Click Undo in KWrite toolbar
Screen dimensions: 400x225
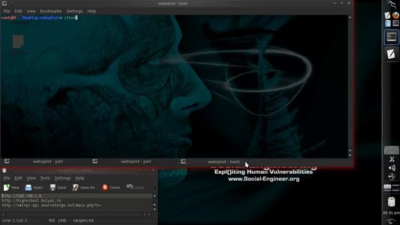[135, 187]
